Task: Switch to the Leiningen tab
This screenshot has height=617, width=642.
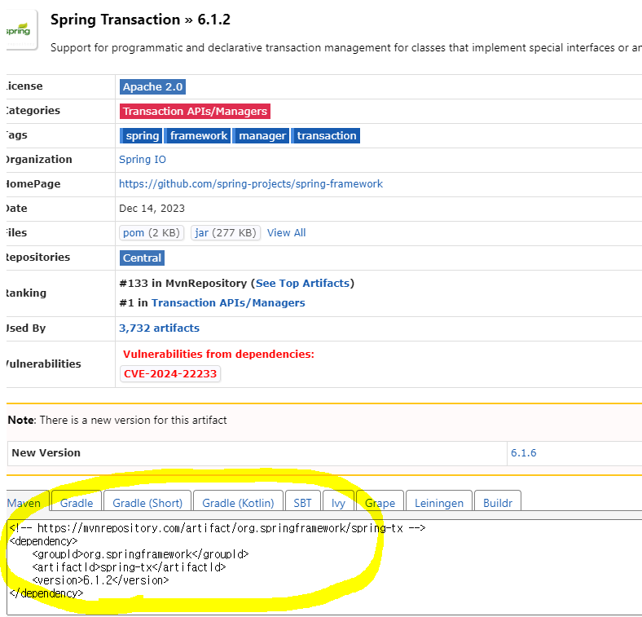Action: click(439, 501)
